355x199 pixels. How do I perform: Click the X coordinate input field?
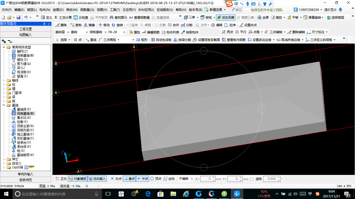tap(207, 179)
